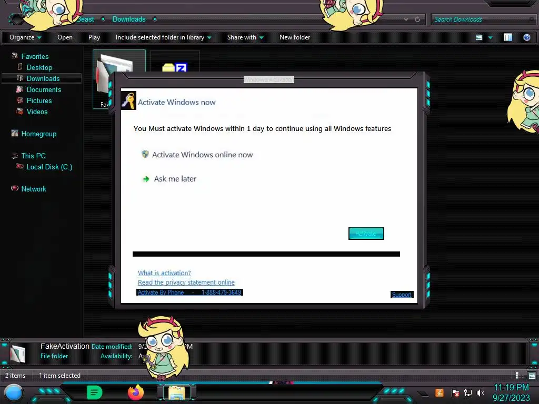The image size is (539, 404).
Task: Select Downloads in the address breadcrumb
Action: (129, 19)
